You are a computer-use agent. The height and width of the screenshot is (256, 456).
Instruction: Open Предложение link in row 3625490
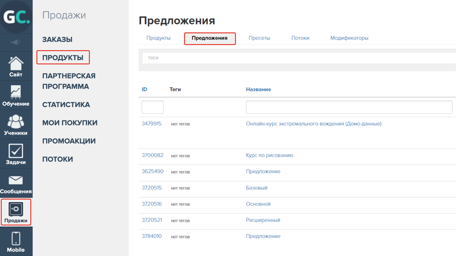[263, 171]
